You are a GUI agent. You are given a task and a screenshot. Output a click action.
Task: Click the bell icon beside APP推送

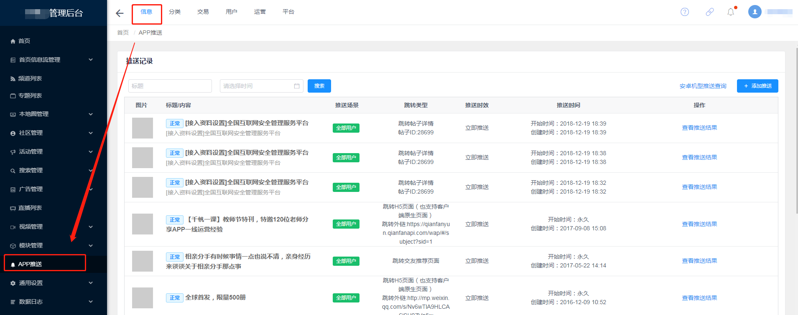[x=13, y=265]
